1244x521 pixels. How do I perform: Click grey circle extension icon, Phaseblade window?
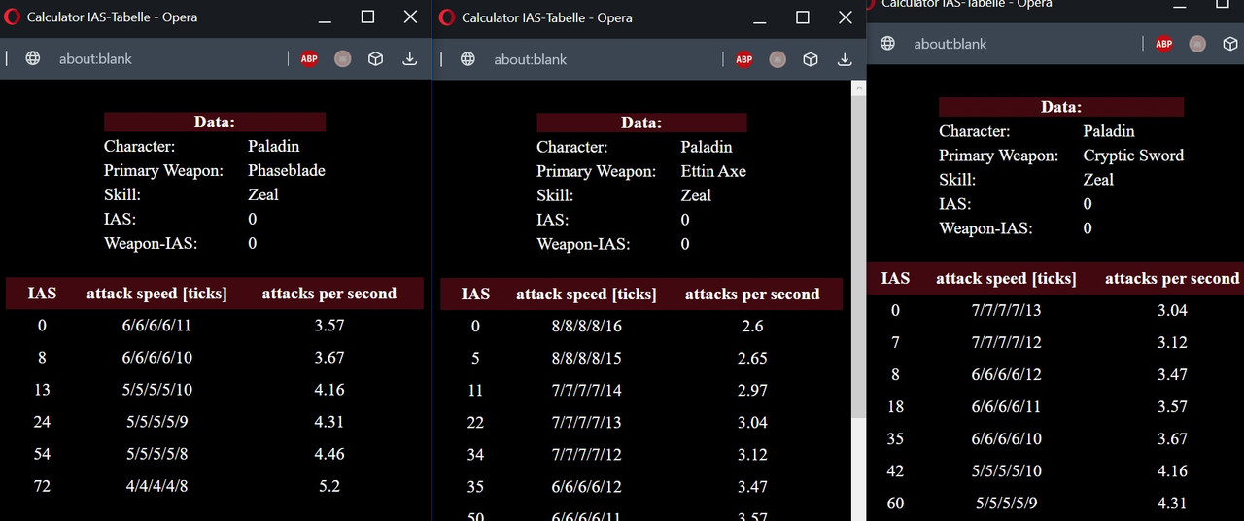(342, 58)
